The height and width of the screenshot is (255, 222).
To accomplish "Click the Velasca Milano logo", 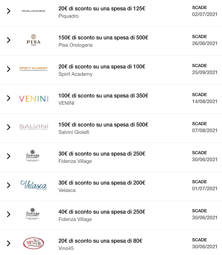I will [x=34, y=185].
